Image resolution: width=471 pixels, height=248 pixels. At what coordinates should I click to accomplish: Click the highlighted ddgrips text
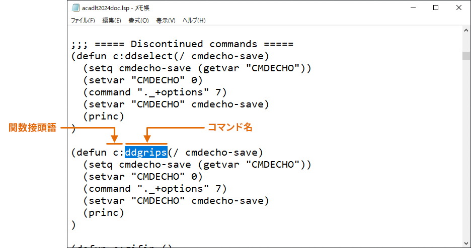click(146, 153)
